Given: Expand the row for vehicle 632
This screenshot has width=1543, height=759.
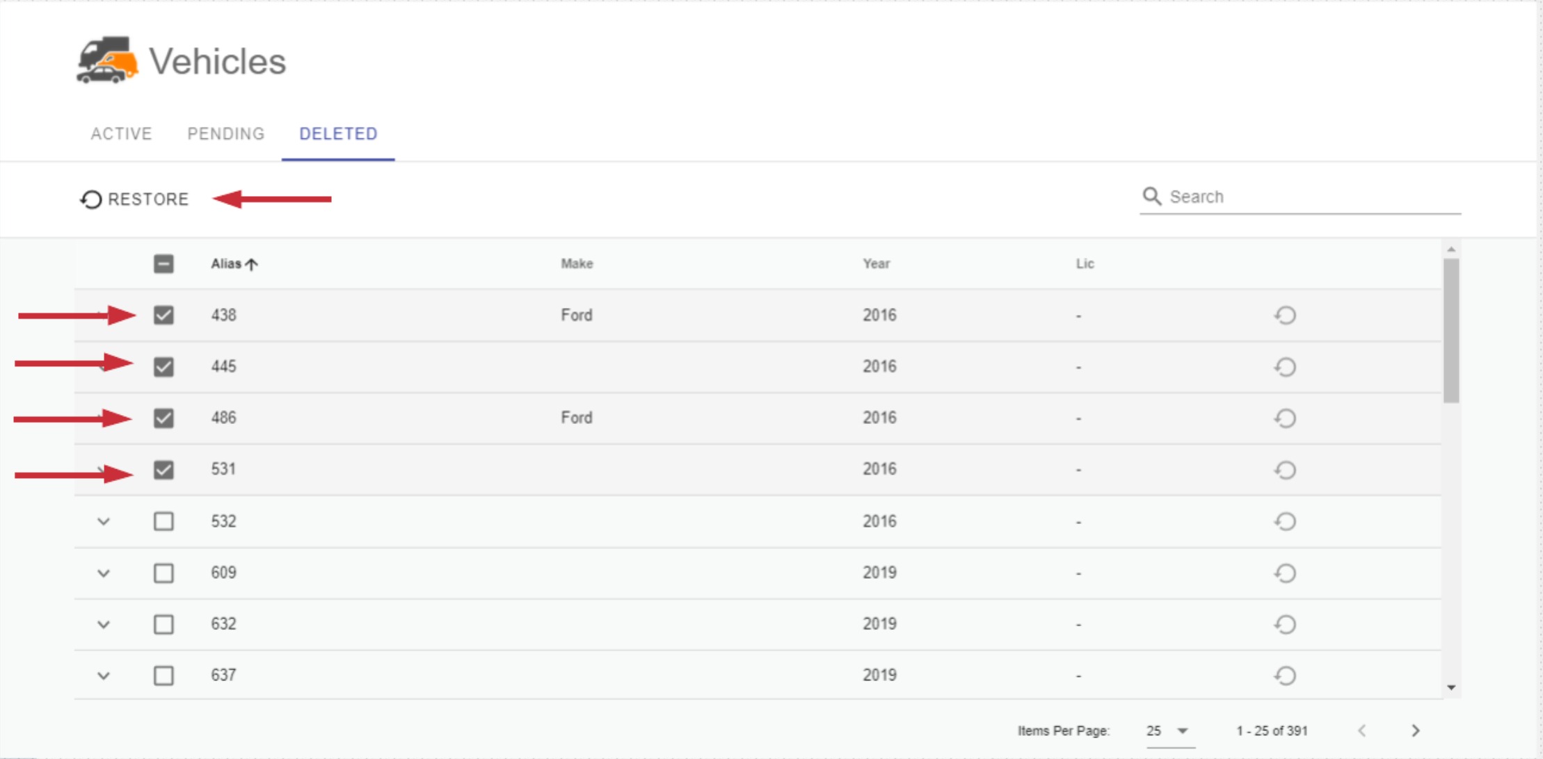Looking at the screenshot, I should tap(104, 624).
